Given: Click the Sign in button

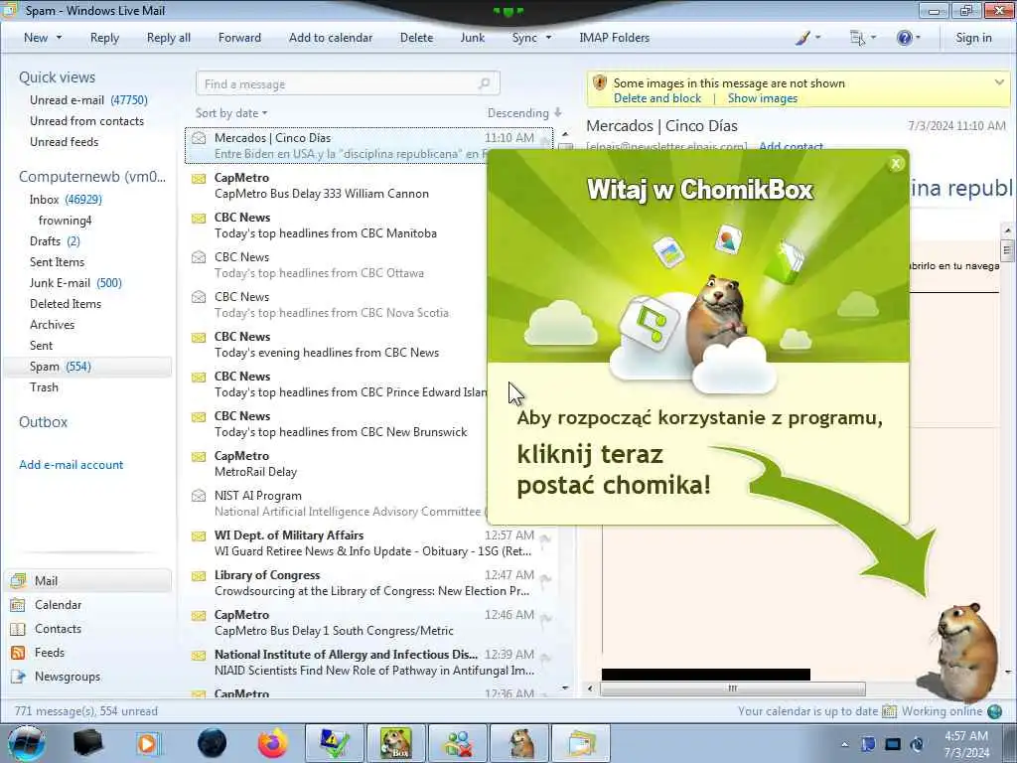Looking at the screenshot, I should point(973,38).
